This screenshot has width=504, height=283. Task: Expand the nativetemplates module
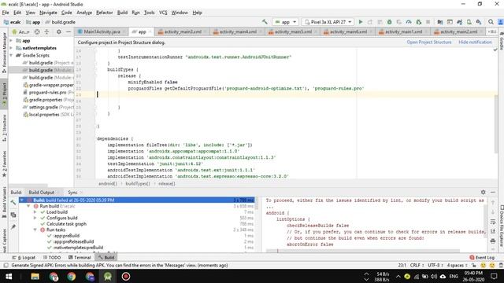click(x=11, y=48)
